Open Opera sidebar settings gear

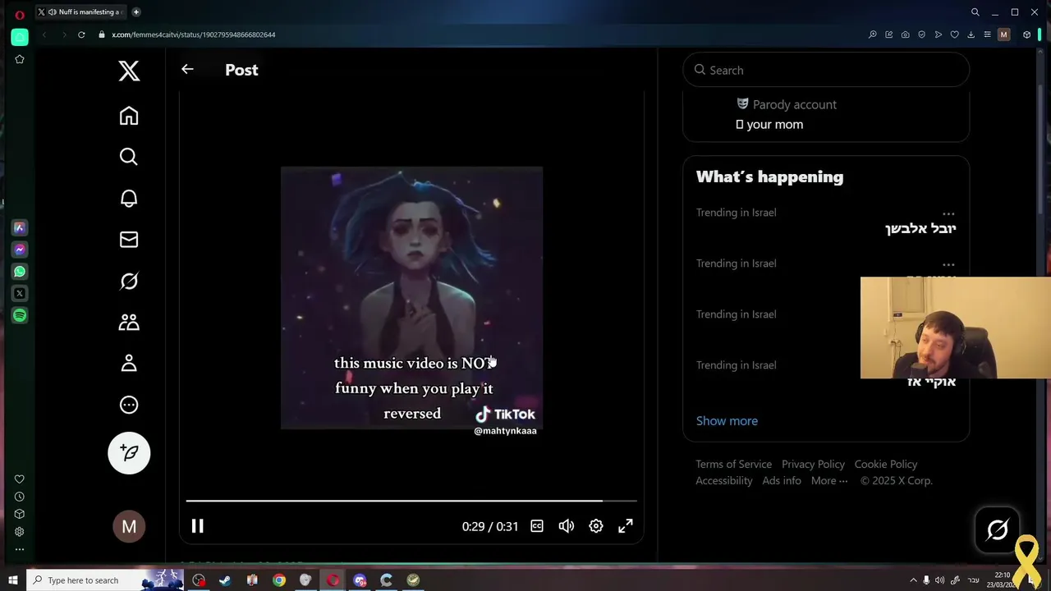pos(20,531)
